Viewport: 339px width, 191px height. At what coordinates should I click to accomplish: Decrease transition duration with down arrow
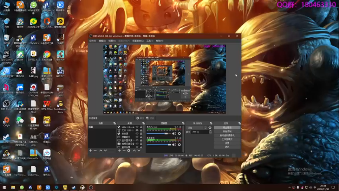click(210, 133)
